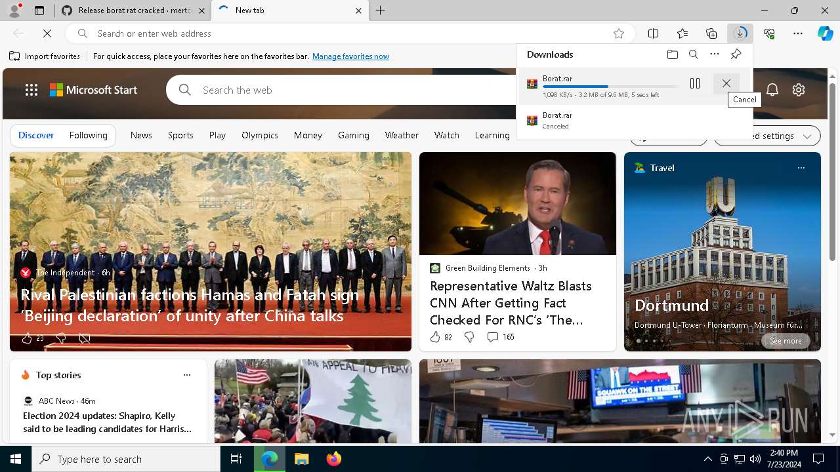This screenshot has width=840, height=472.
Task: Open the Weather category
Action: pos(402,135)
